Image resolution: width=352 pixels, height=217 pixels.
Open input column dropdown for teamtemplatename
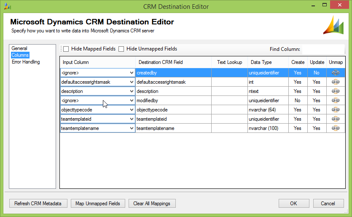pyautogui.click(x=132, y=128)
